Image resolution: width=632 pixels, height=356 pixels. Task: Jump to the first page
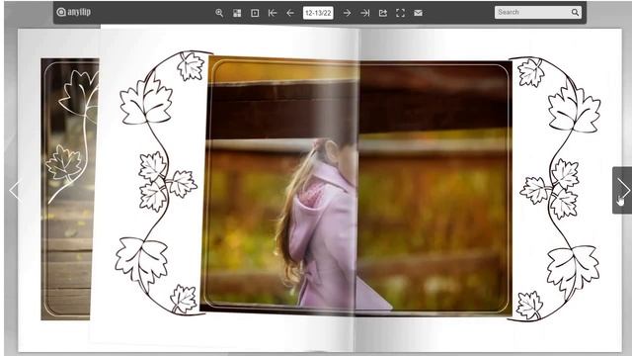(x=273, y=13)
